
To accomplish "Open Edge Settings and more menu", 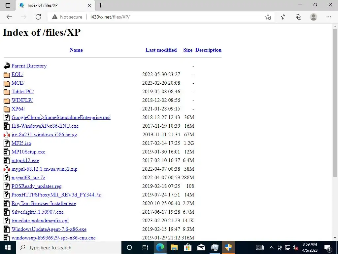I will 328,17.
